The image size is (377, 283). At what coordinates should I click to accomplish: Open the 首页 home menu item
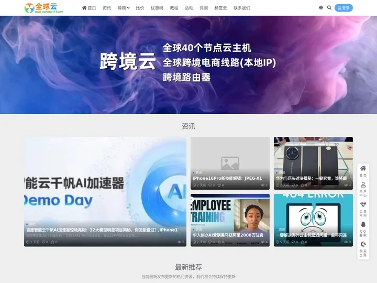pos(88,8)
